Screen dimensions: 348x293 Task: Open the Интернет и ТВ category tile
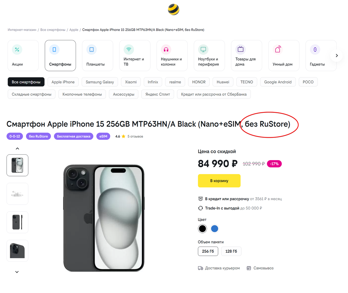point(135,55)
